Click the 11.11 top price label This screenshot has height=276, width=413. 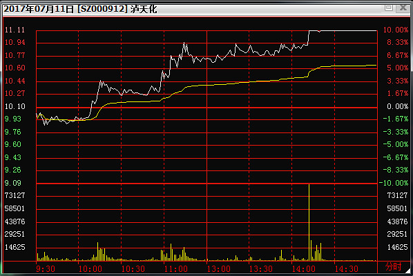[15, 30]
